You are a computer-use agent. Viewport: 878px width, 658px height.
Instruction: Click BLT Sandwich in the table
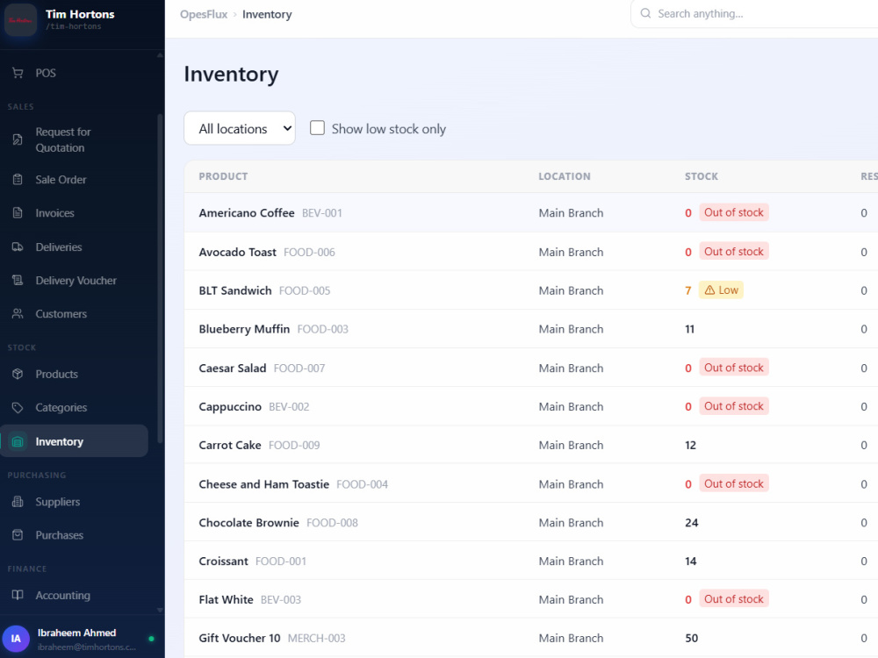coord(235,290)
